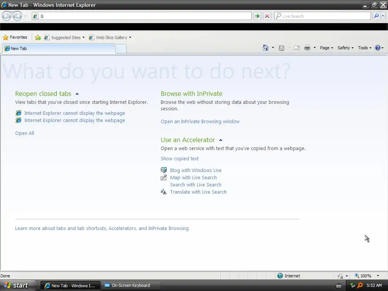Click Open an InPrivate Browsing window
Viewport: 388px width, 291px height.
pyautogui.click(x=200, y=122)
